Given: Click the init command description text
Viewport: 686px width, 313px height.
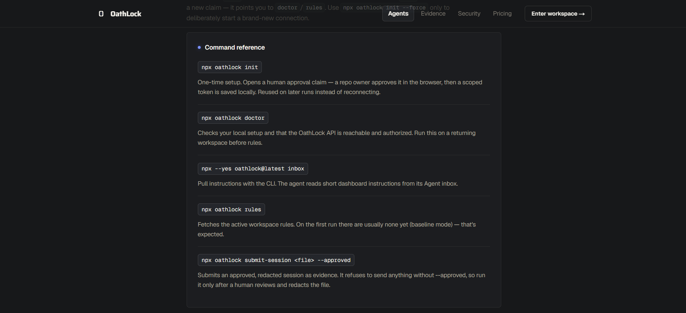Looking at the screenshot, I should point(340,87).
